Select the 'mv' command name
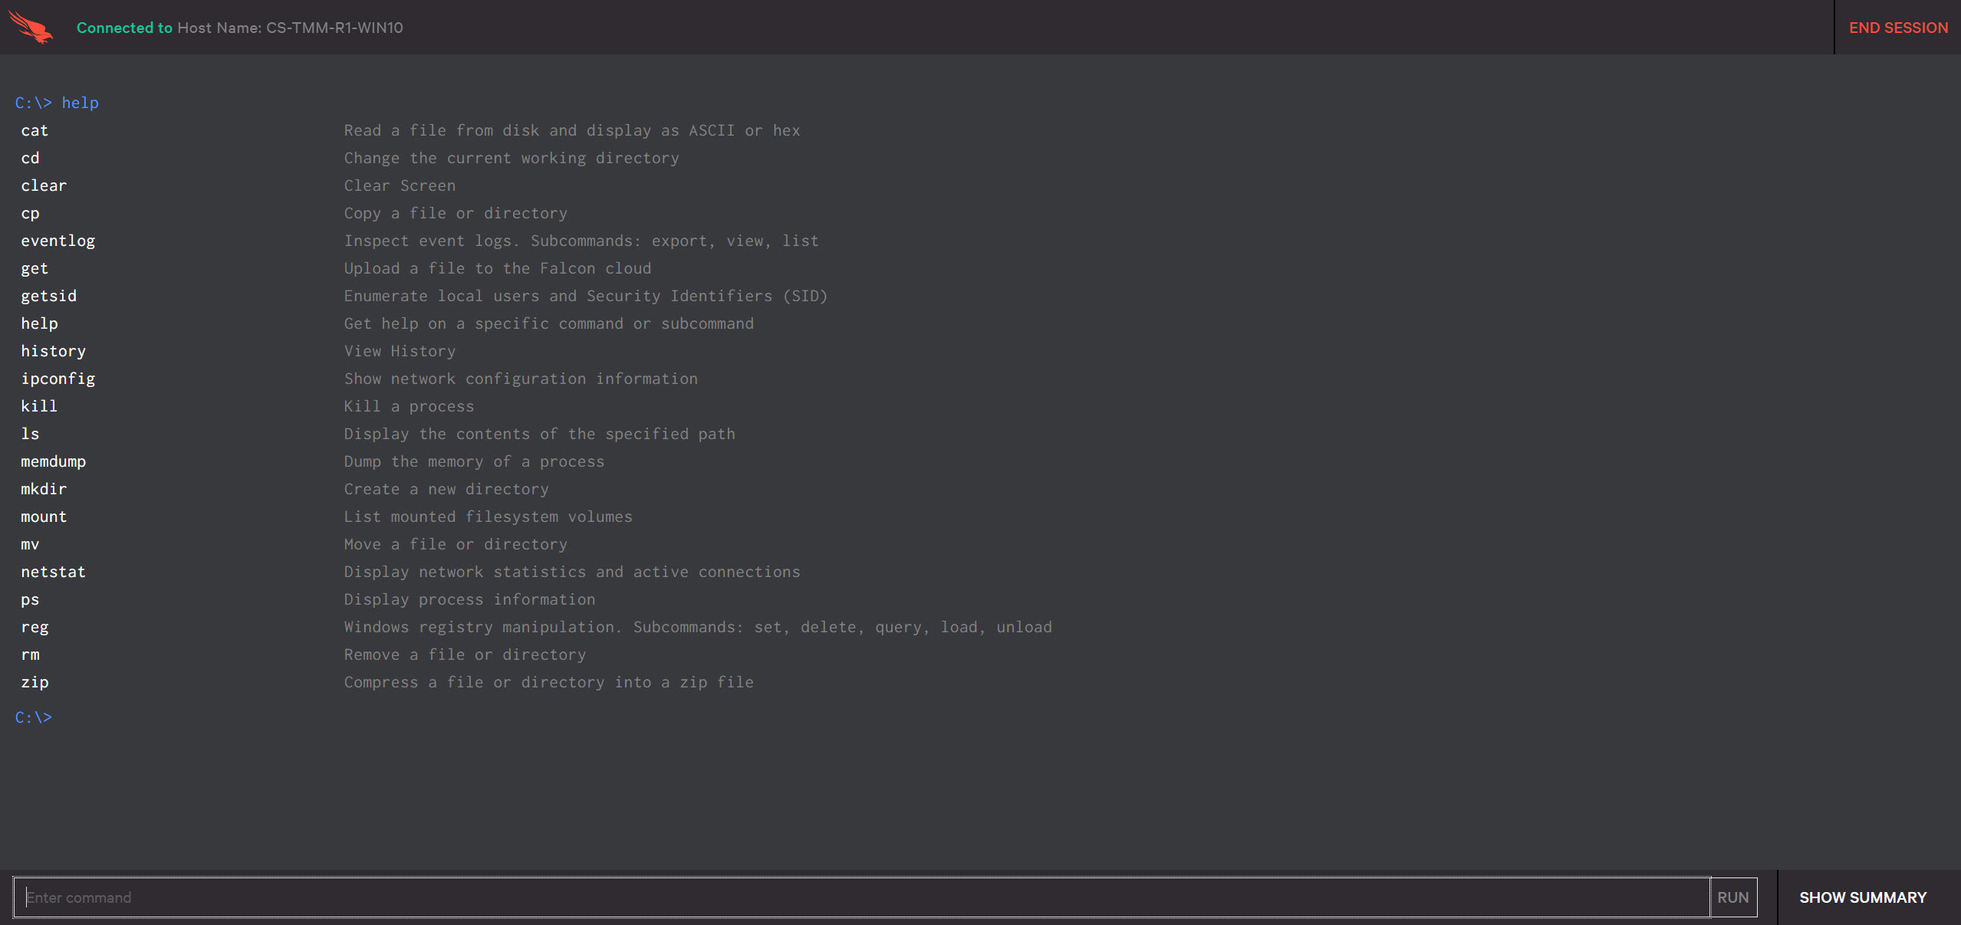1961x925 pixels. (x=30, y=544)
